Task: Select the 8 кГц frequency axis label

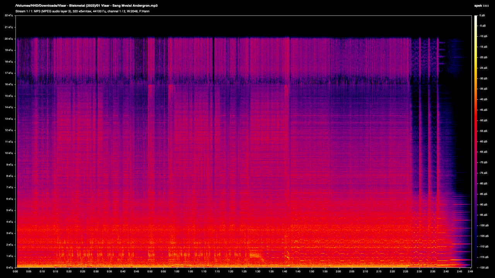Action: 9,176
